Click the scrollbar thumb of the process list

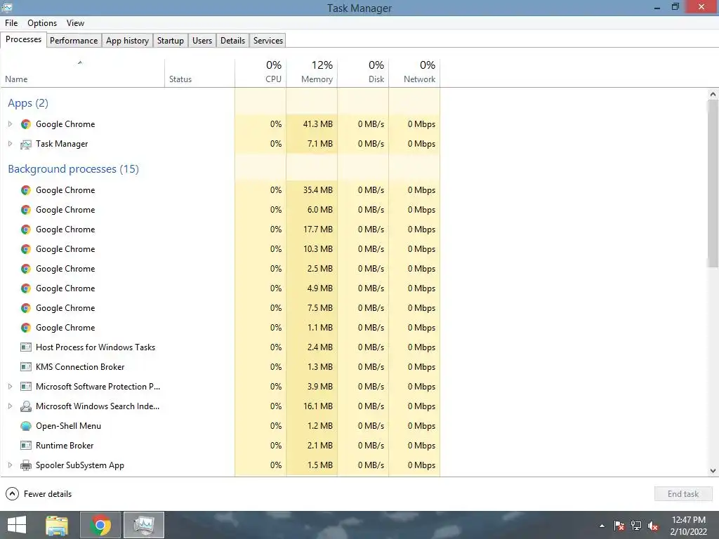pos(713,183)
